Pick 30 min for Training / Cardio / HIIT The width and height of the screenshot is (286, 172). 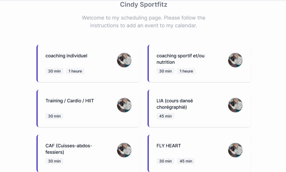(54, 116)
